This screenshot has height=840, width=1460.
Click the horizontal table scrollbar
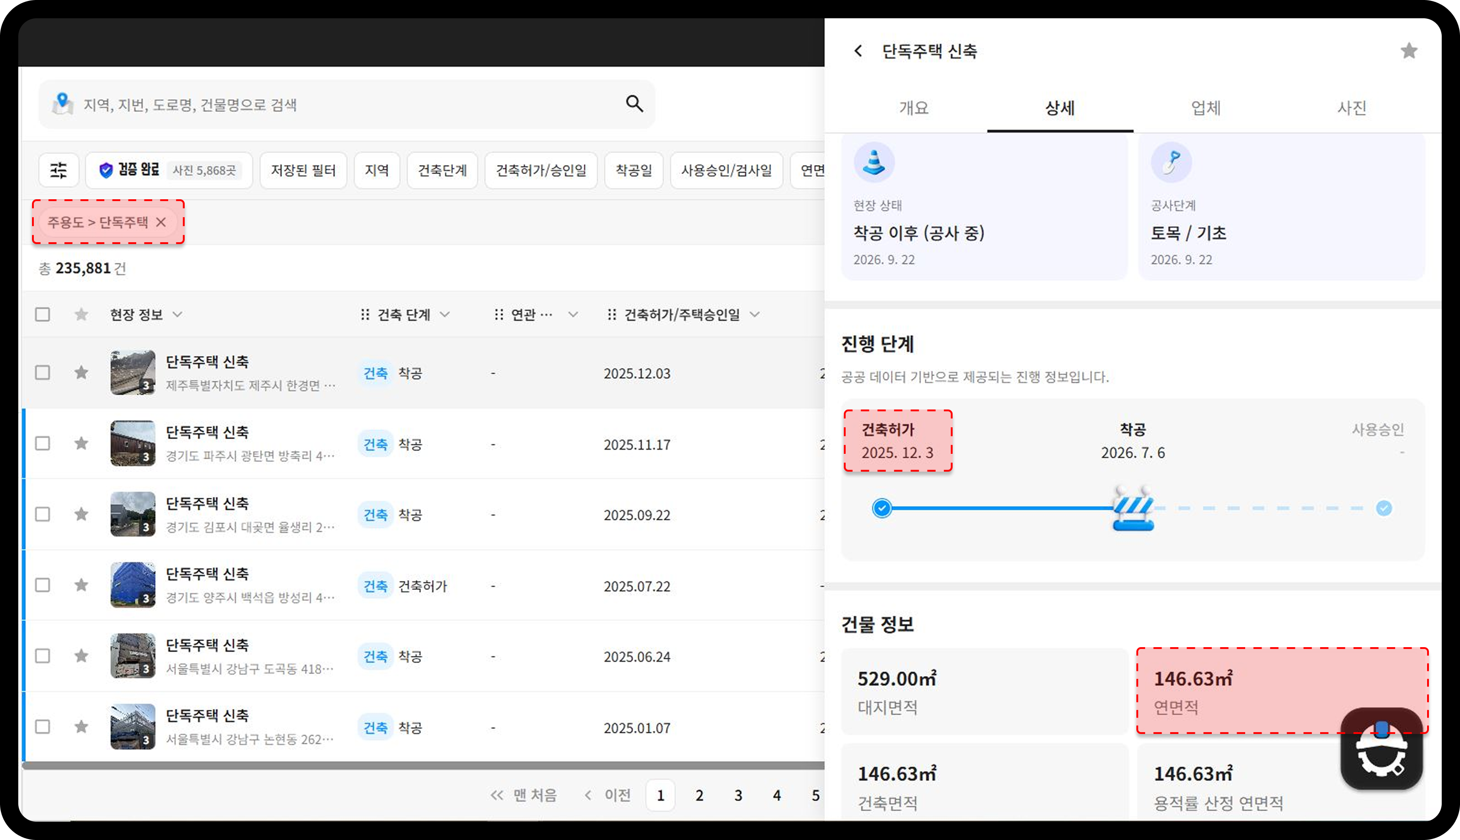423,766
